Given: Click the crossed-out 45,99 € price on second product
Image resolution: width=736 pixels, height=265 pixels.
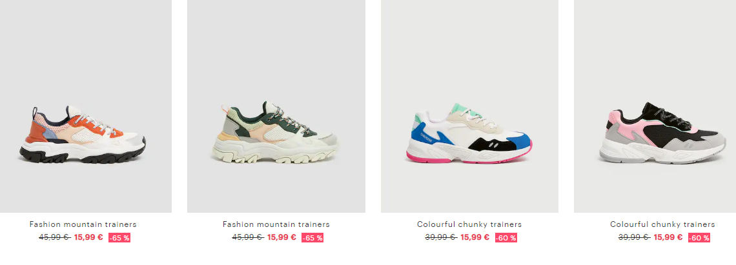Looking at the screenshot, I should point(248,237).
